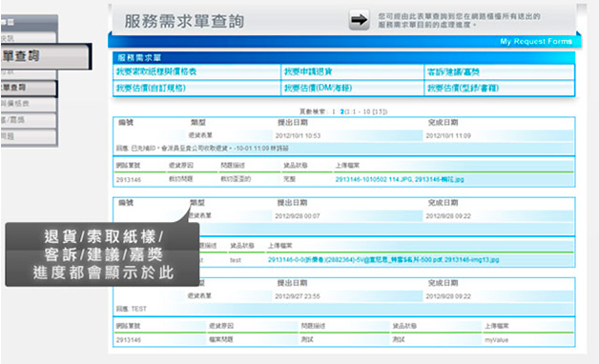The image size is (599, 364).
Task: Open the 我要申請退貨 link
Action: tap(308, 71)
